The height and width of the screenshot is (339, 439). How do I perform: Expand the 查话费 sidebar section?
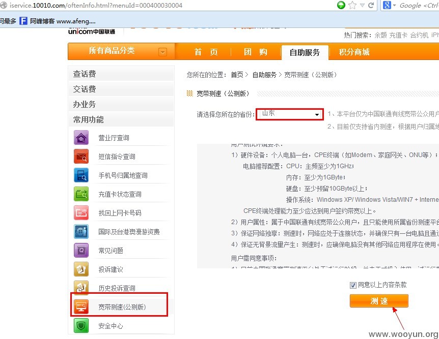point(121,74)
